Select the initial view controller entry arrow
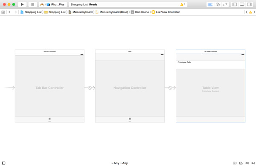Viewport: 256px width, 166px height. point(9,88)
